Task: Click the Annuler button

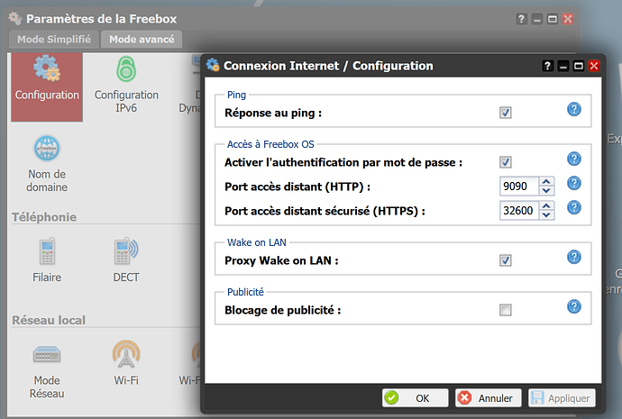Action: coord(489,397)
